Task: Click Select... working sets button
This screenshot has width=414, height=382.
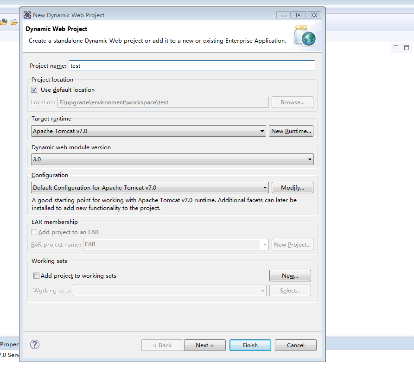Action: tap(290, 290)
